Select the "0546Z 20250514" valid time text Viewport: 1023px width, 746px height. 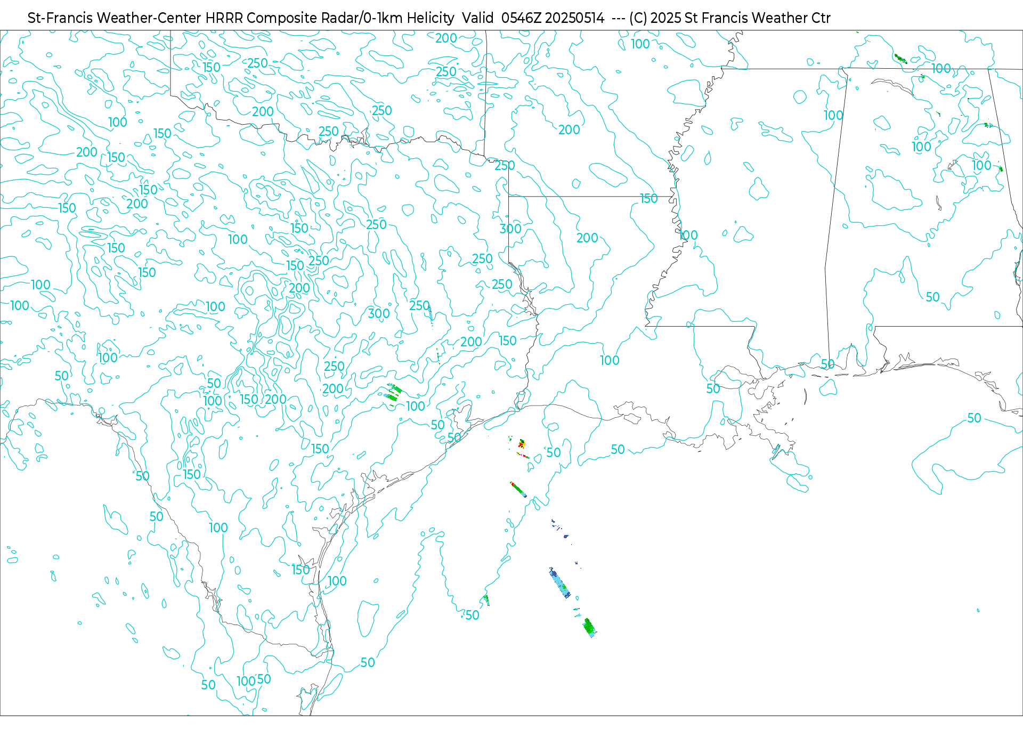(553, 18)
